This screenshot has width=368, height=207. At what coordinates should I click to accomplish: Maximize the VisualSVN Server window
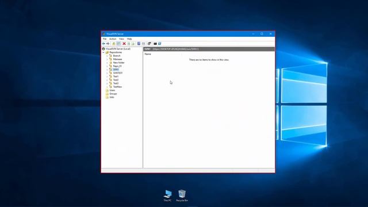(x=262, y=34)
